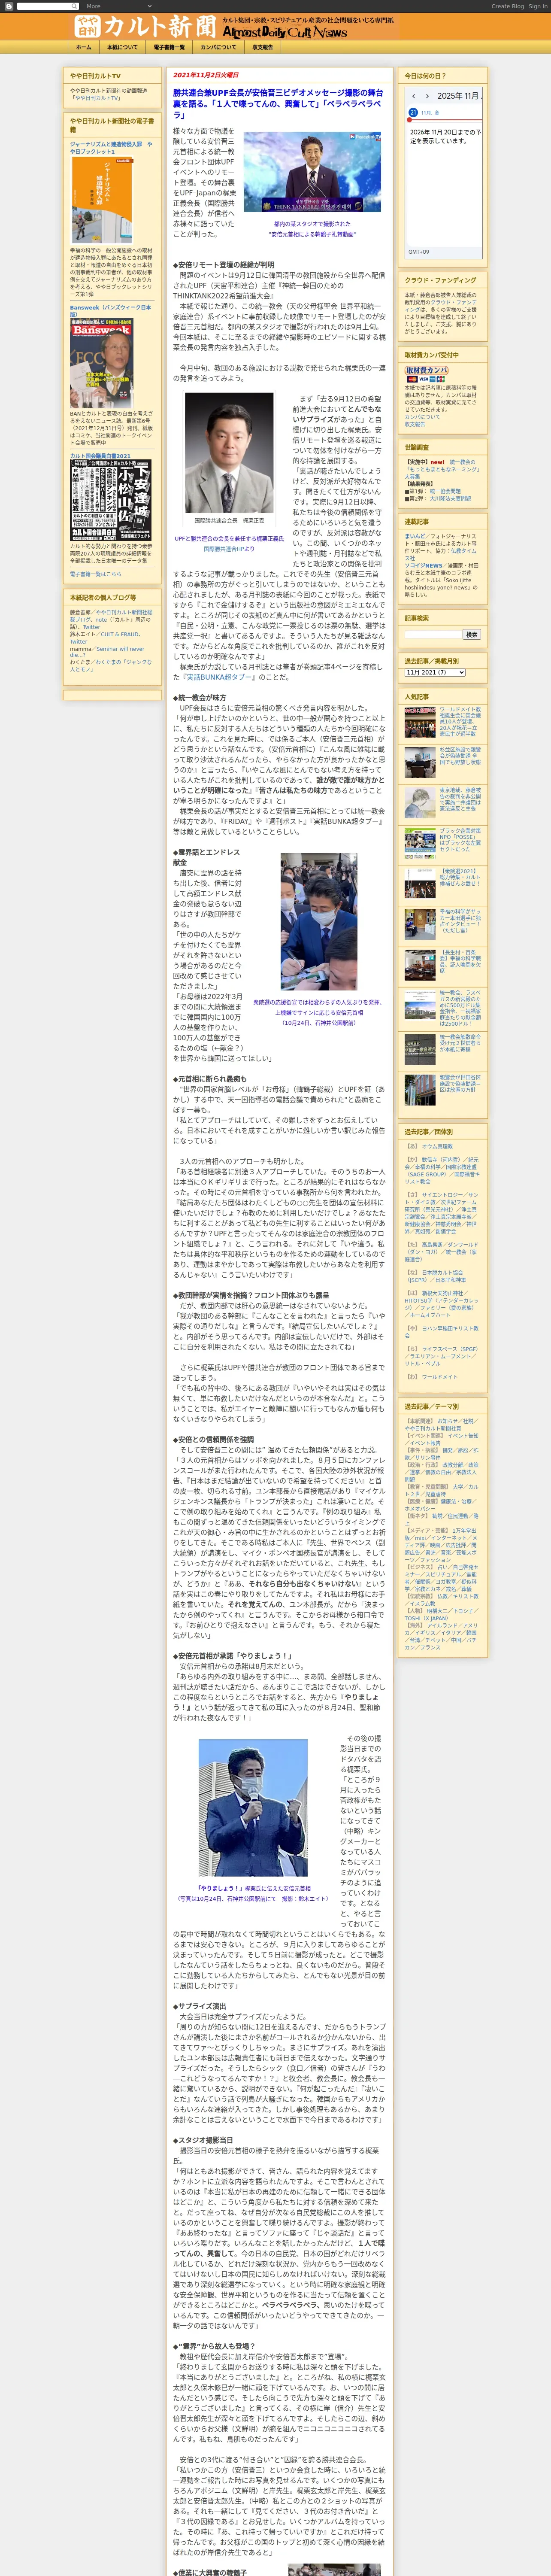
Task: Open poll result 統一協会問題 link
Action: [x=445, y=491]
